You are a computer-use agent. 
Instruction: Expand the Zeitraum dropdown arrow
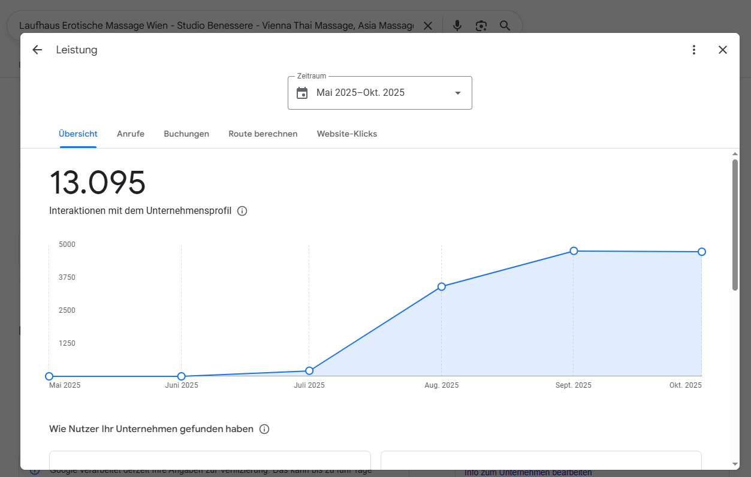click(458, 93)
